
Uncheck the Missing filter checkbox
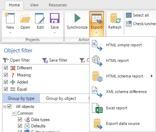pyautogui.click(x=6, y=75)
